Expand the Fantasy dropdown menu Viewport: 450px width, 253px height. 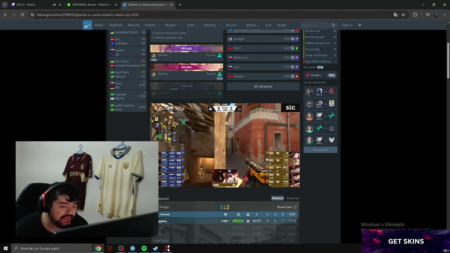[x=212, y=25]
